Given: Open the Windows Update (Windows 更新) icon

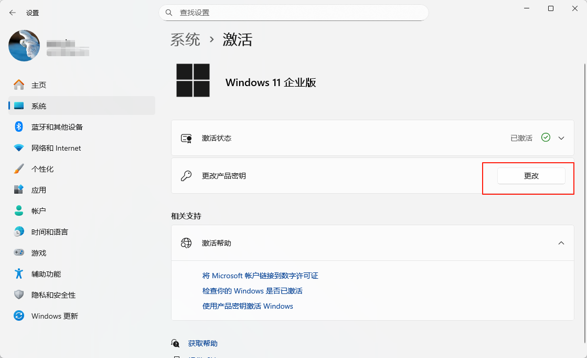Looking at the screenshot, I should point(19,316).
